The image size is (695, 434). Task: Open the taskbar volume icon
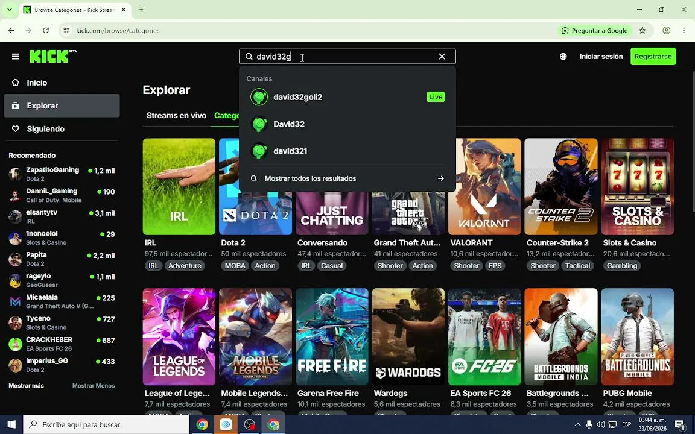click(601, 424)
